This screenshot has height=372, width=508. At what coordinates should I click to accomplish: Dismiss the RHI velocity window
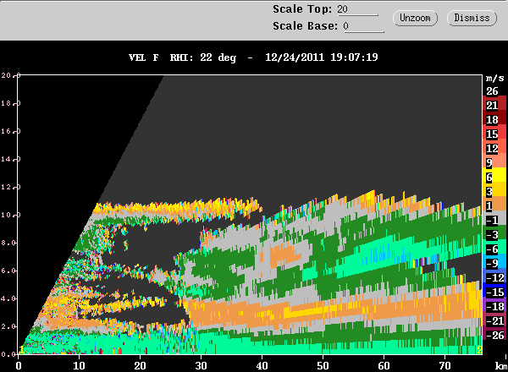pyautogui.click(x=472, y=18)
